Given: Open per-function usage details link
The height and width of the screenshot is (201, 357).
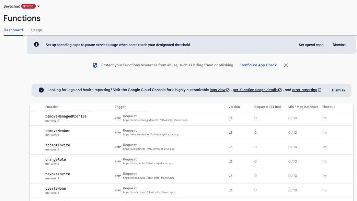Looking at the screenshot, I should pos(255,90).
